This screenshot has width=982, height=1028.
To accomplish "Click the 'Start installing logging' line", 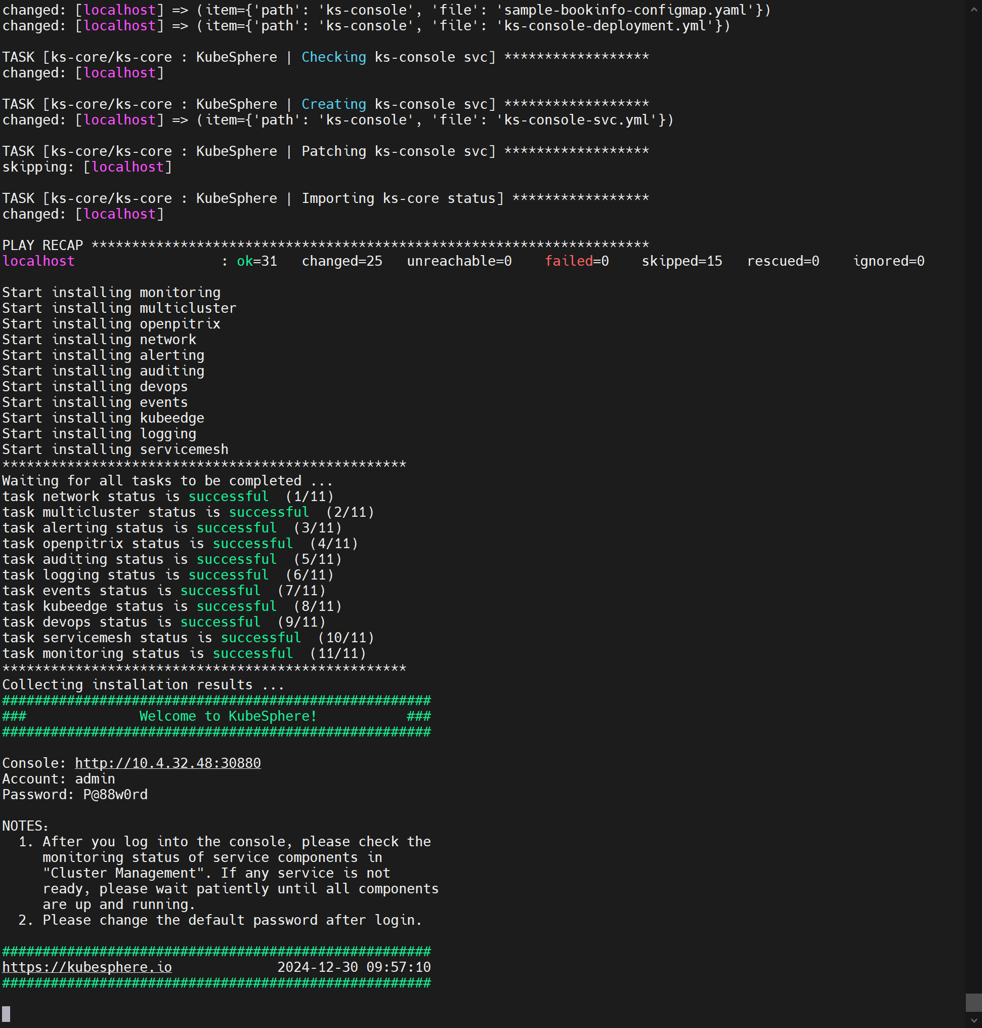I will click(x=100, y=434).
